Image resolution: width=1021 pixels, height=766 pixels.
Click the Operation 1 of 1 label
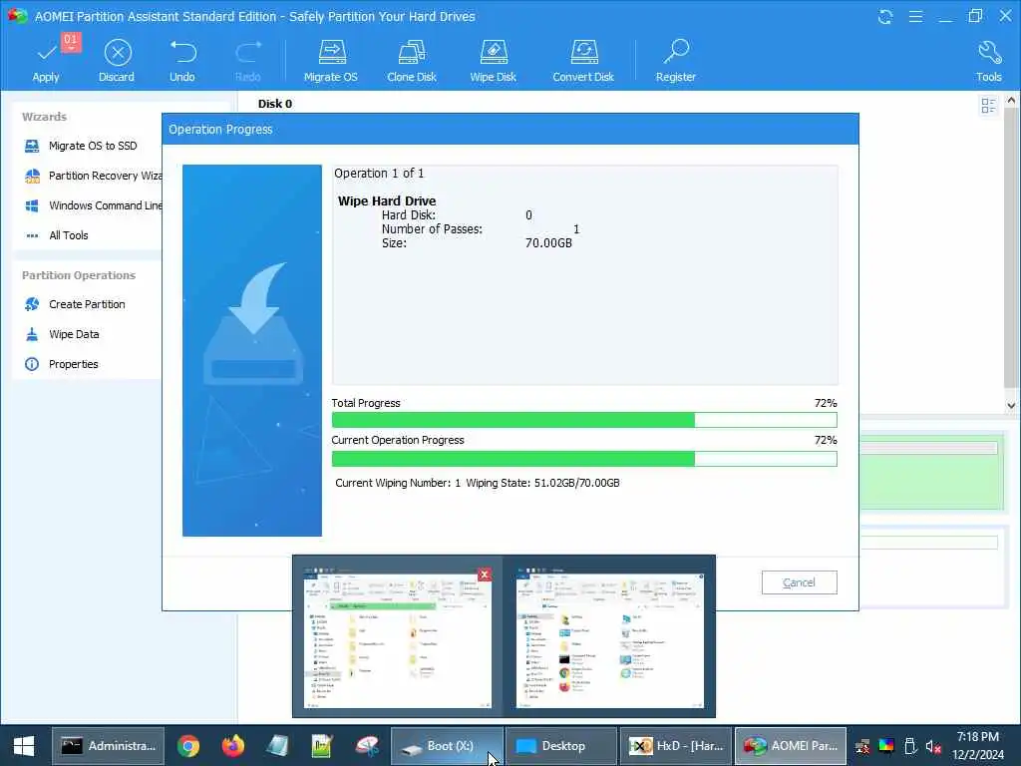[379, 174]
